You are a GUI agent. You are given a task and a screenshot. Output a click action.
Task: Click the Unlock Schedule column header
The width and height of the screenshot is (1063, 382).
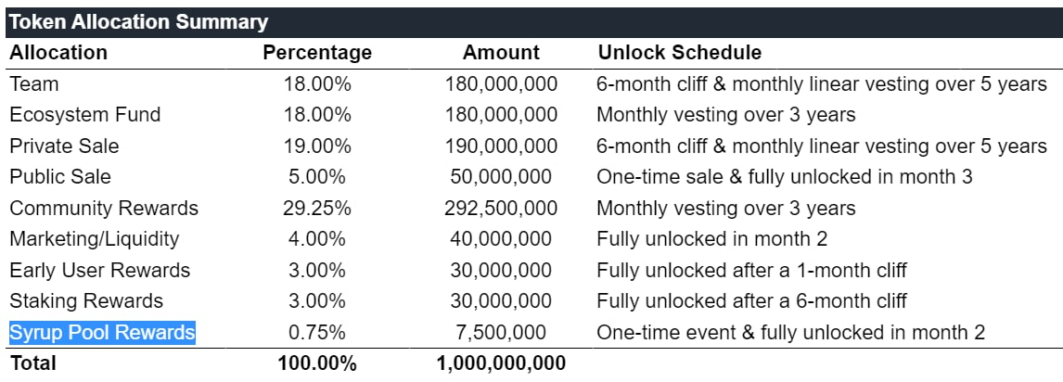(x=679, y=53)
